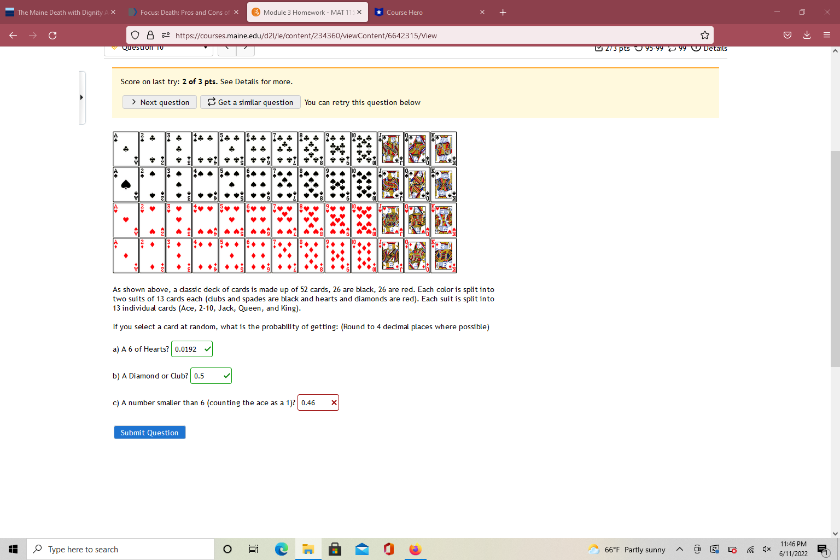The height and width of the screenshot is (560, 840).
Task: Click the Ace of Clubs card image
Action: tap(126, 149)
